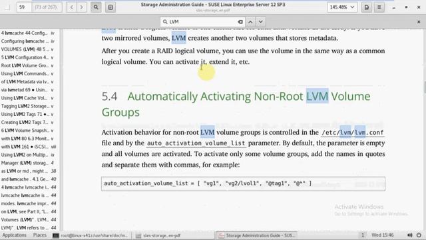This screenshot has height=240, width=426.
Task: Select result 'as LVM or md , might ...'
Action: coord(28,171)
